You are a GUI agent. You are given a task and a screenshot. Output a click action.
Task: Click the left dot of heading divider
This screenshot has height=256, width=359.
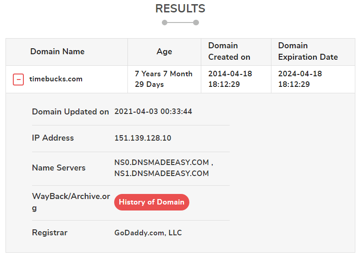165,23
